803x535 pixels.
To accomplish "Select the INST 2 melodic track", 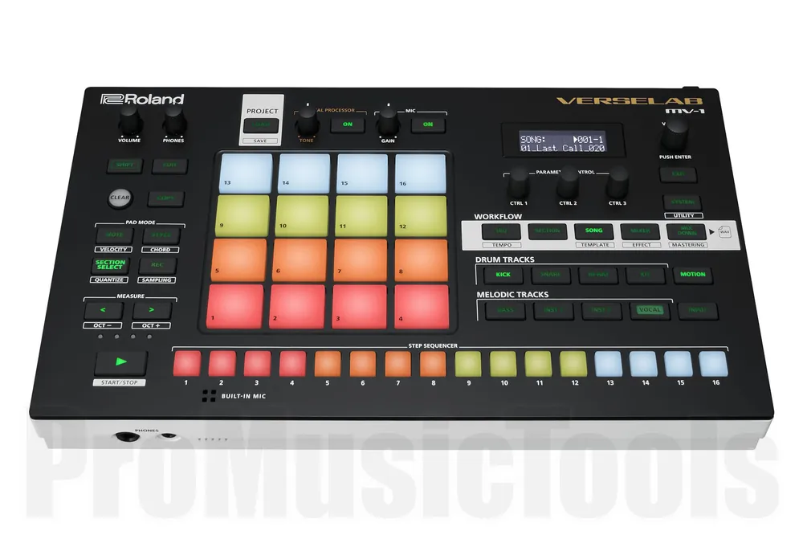I will coord(601,311).
